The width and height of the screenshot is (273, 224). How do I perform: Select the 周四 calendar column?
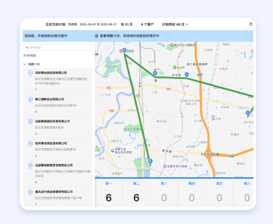tap(192, 193)
